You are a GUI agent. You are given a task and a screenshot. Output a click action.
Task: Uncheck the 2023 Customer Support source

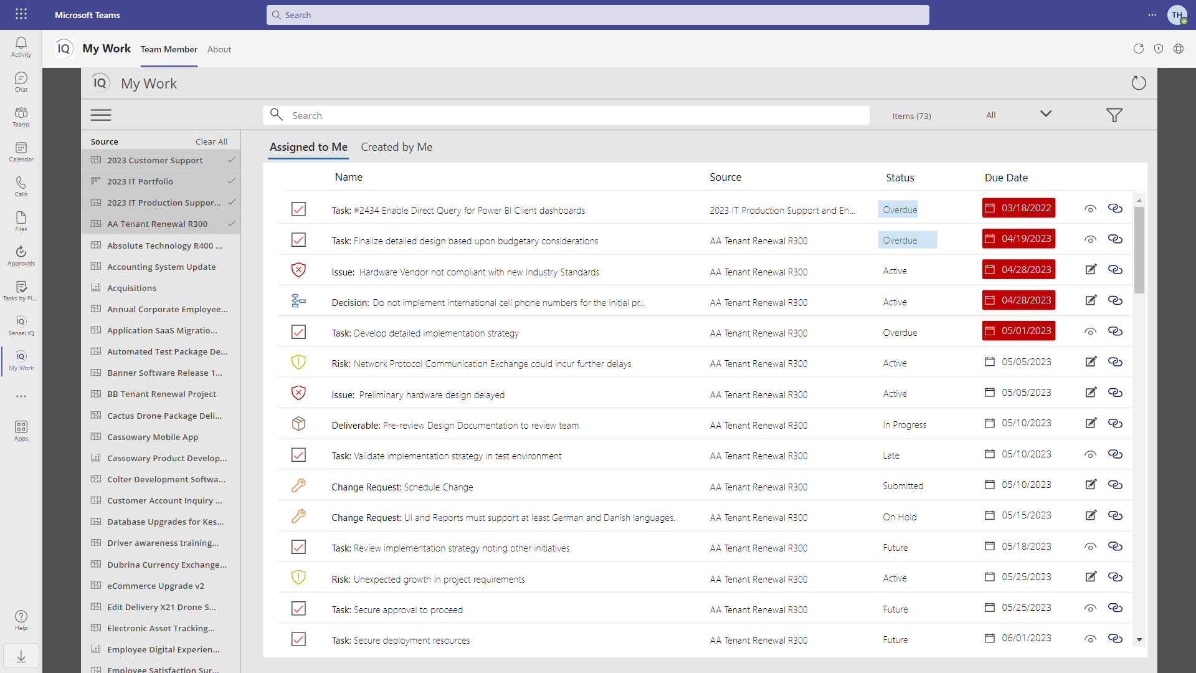[161, 160]
